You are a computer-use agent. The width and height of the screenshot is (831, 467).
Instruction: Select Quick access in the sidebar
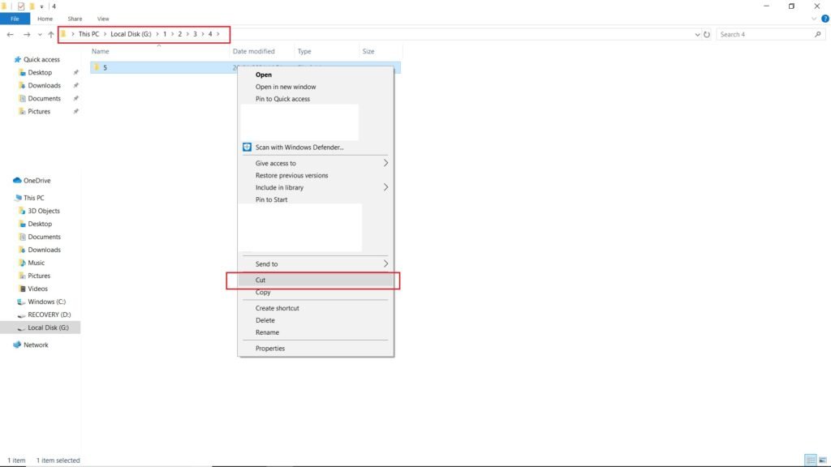click(x=41, y=59)
